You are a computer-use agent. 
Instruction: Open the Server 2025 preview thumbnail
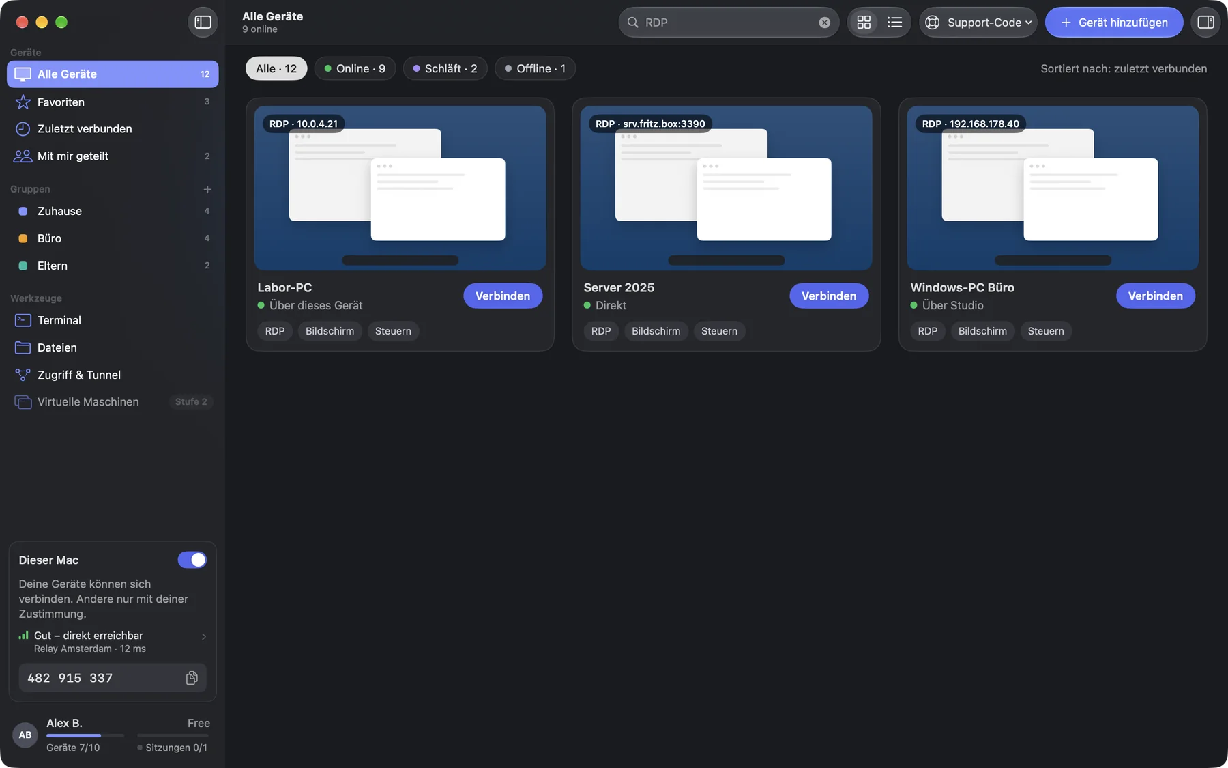[x=726, y=188]
